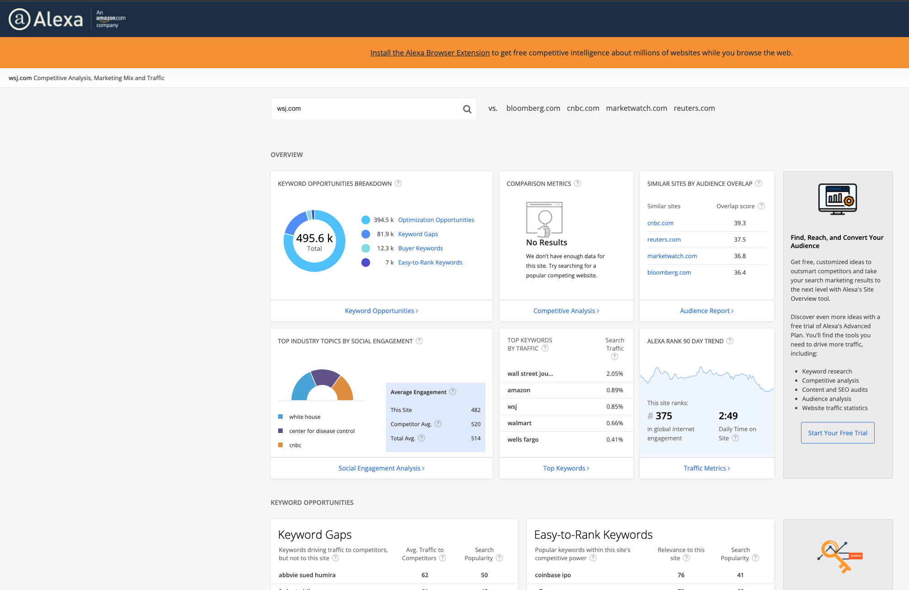Image resolution: width=909 pixels, height=590 pixels.
Task: Click white house blue legend square
Action: click(x=280, y=417)
